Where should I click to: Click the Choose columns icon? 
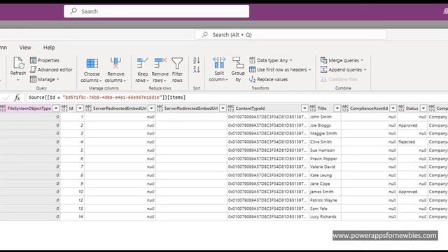tap(92, 63)
